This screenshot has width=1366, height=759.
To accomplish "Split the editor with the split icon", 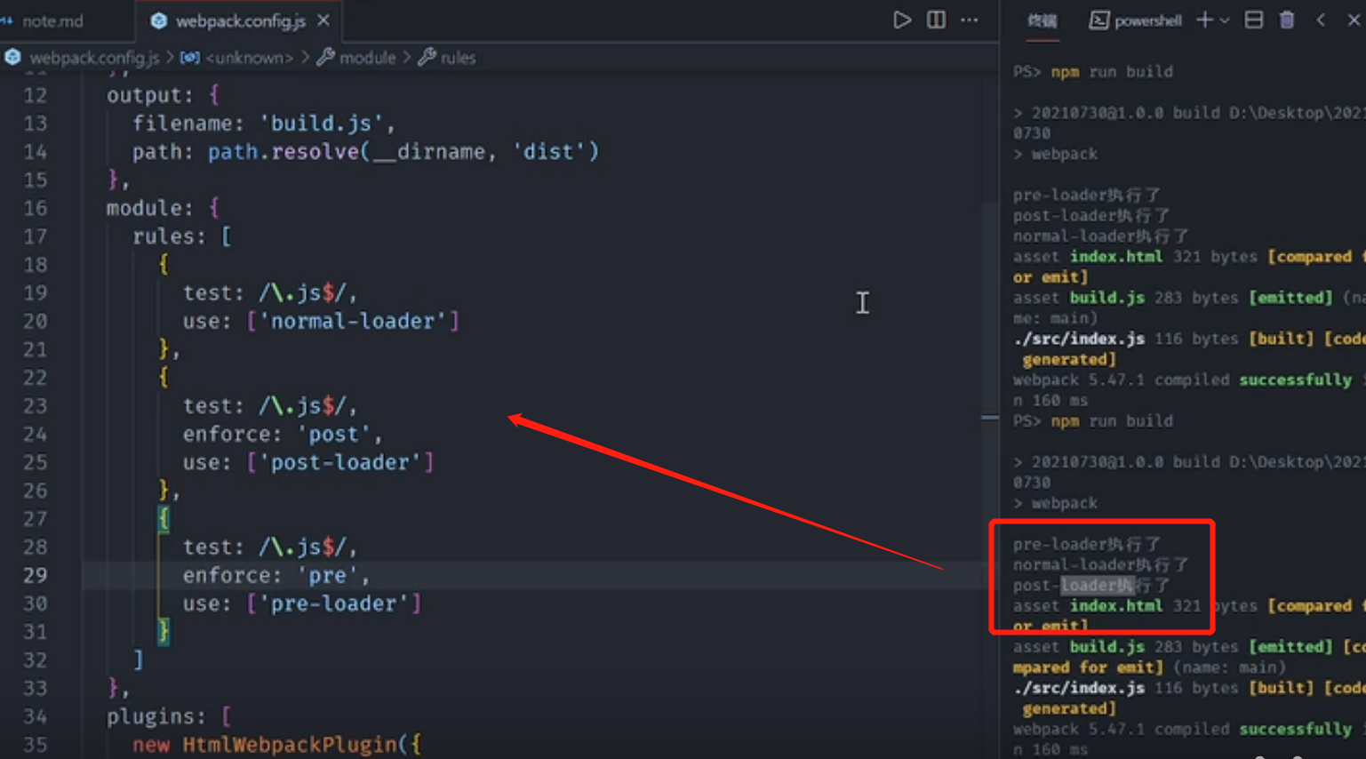I will tap(936, 20).
